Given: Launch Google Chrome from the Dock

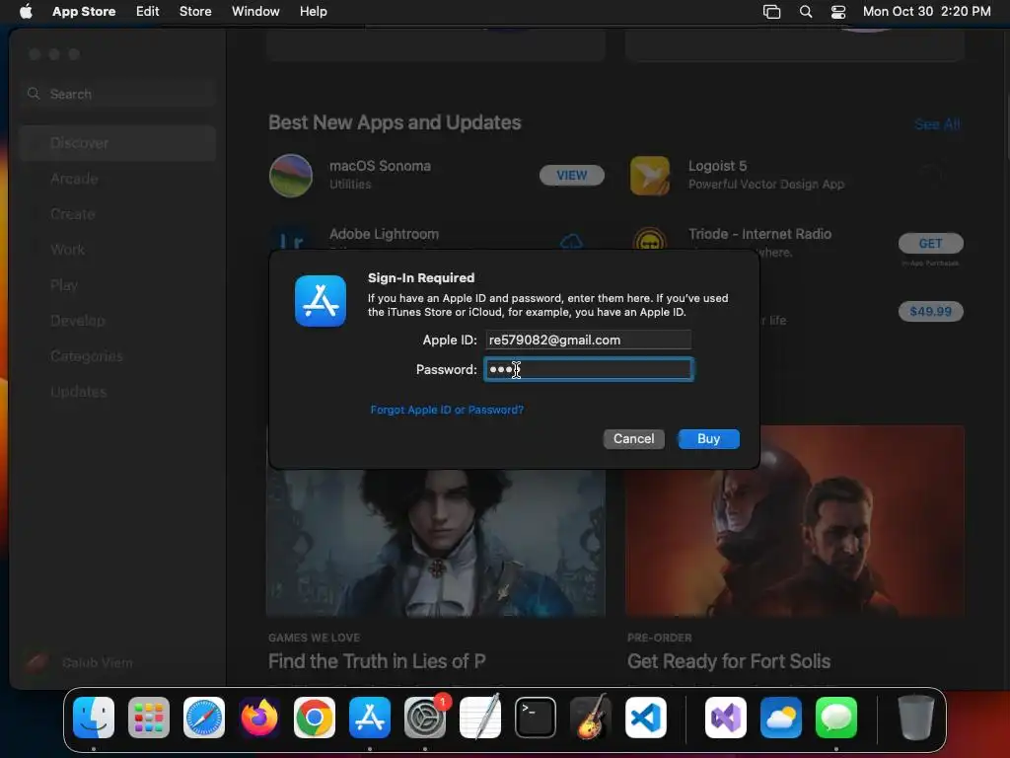Looking at the screenshot, I should [x=315, y=718].
